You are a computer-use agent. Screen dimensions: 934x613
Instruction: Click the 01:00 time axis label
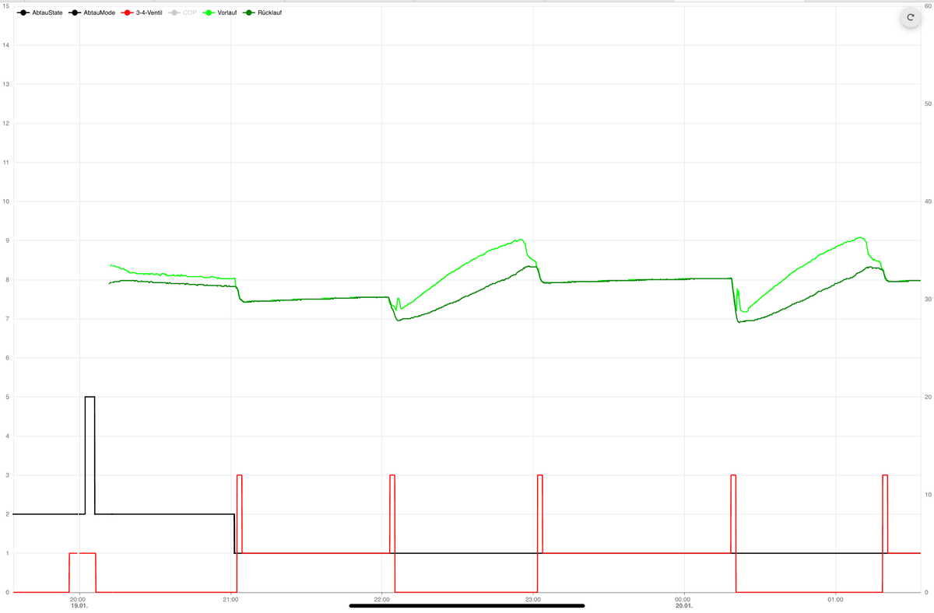(835, 600)
